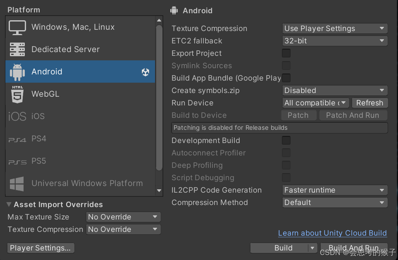Click the Android robot icon in platform list

pyautogui.click(x=17, y=72)
